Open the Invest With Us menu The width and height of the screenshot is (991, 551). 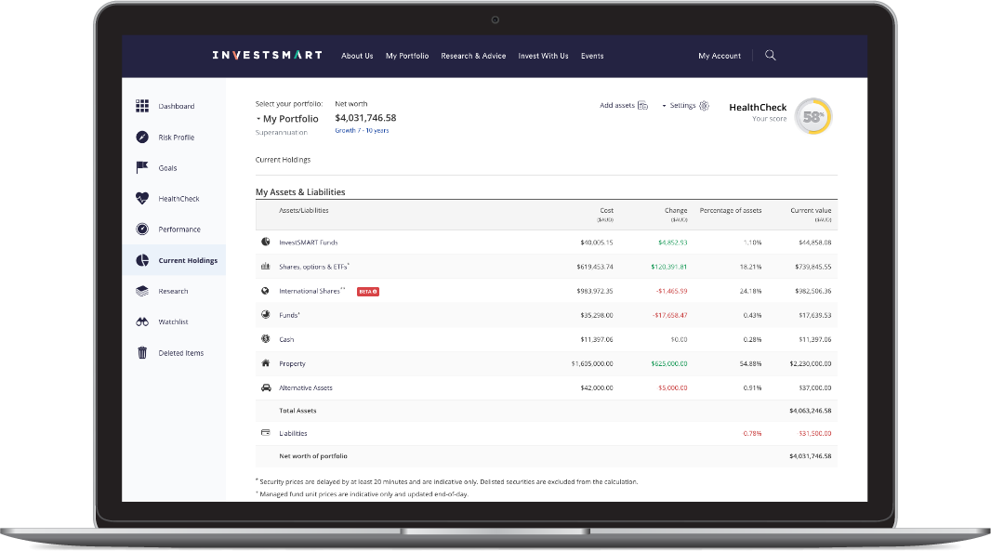point(544,56)
